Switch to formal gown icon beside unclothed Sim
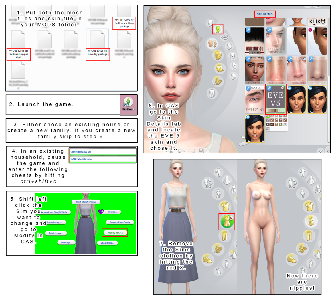 (311, 180)
